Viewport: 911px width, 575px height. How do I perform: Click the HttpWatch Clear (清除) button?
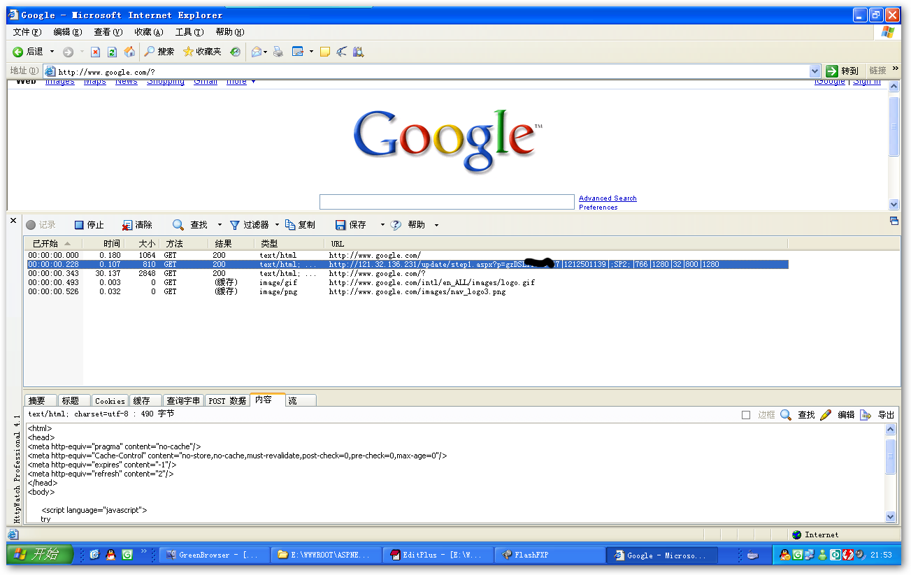pyautogui.click(x=137, y=225)
